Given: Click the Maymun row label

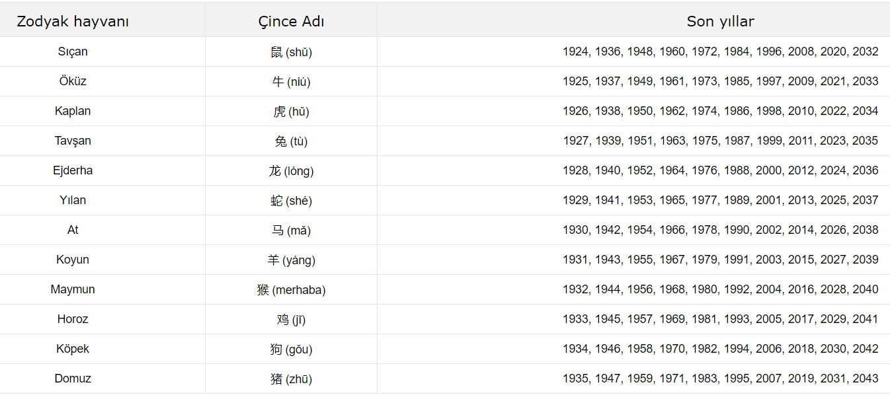Looking at the screenshot, I should coord(73,289).
